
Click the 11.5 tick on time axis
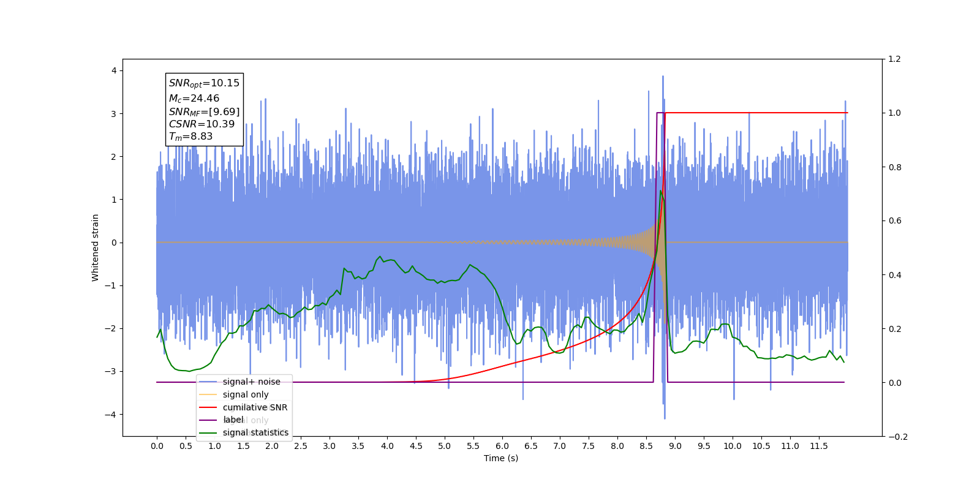[x=818, y=446]
